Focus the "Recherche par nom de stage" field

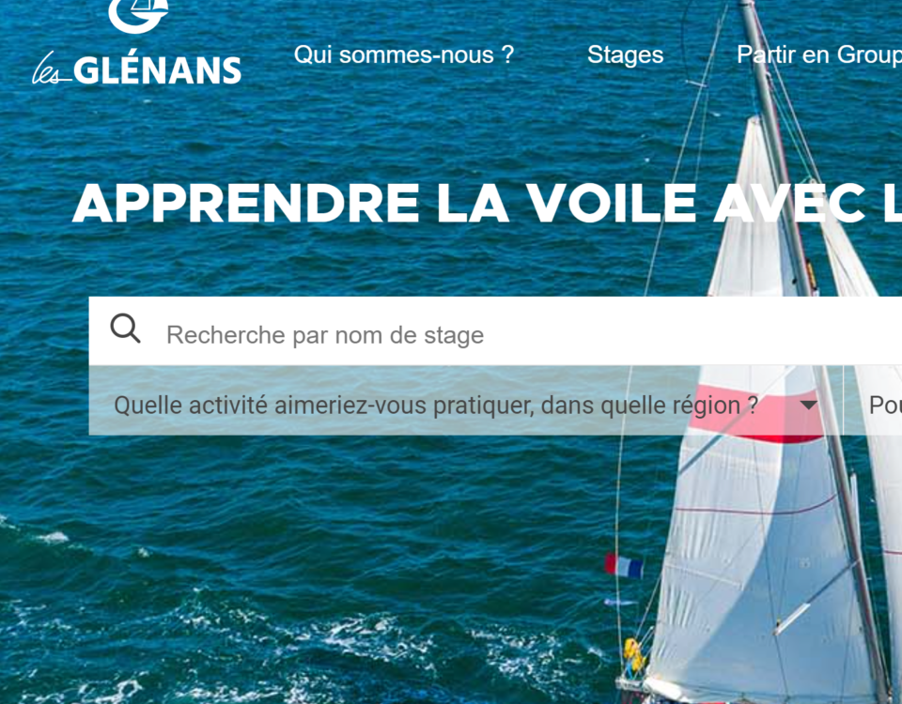(x=495, y=331)
